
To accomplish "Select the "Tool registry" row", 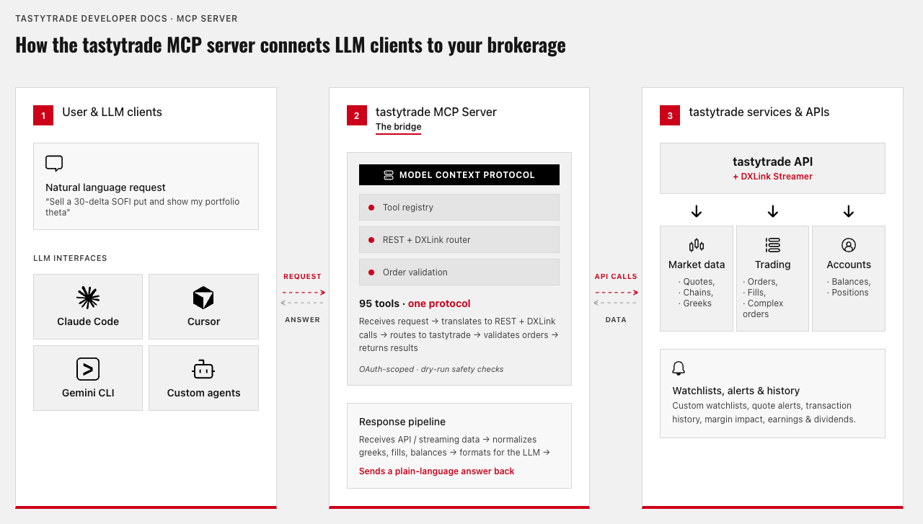I will coord(459,208).
